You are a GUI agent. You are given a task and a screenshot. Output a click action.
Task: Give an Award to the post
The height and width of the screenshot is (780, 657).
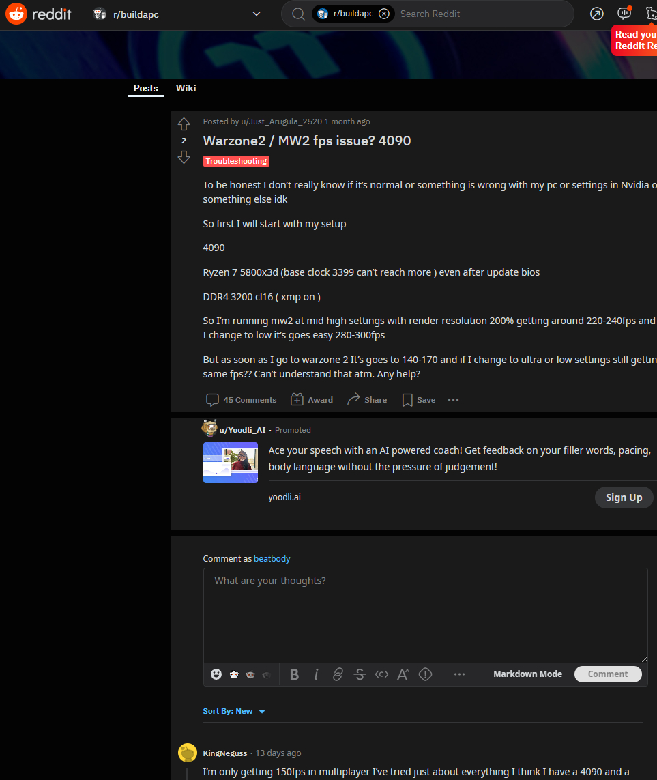312,400
